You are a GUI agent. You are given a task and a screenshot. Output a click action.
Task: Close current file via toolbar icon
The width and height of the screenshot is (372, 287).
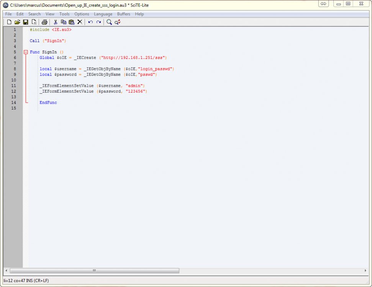coord(34,22)
